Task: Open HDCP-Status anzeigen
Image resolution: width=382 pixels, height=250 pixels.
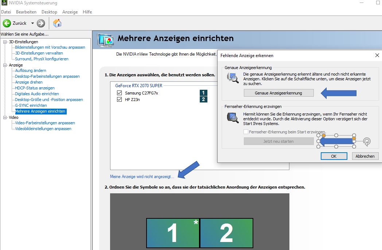Action: pyautogui.click(x=35, y=88)
